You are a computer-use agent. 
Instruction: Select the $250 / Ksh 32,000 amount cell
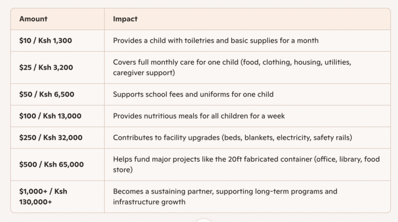point(51,138)
